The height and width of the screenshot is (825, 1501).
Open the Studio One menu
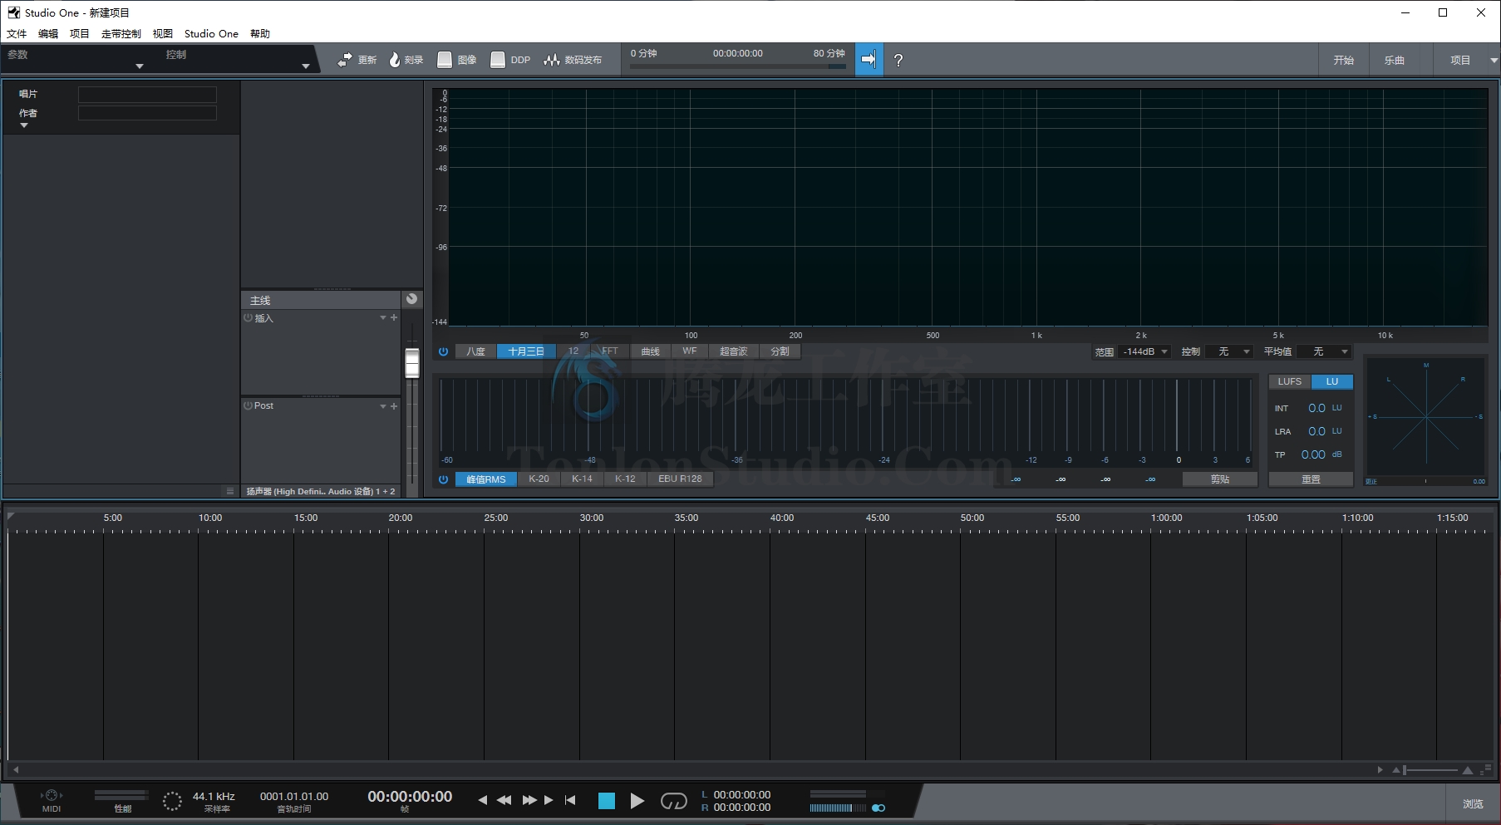point(211,34)
